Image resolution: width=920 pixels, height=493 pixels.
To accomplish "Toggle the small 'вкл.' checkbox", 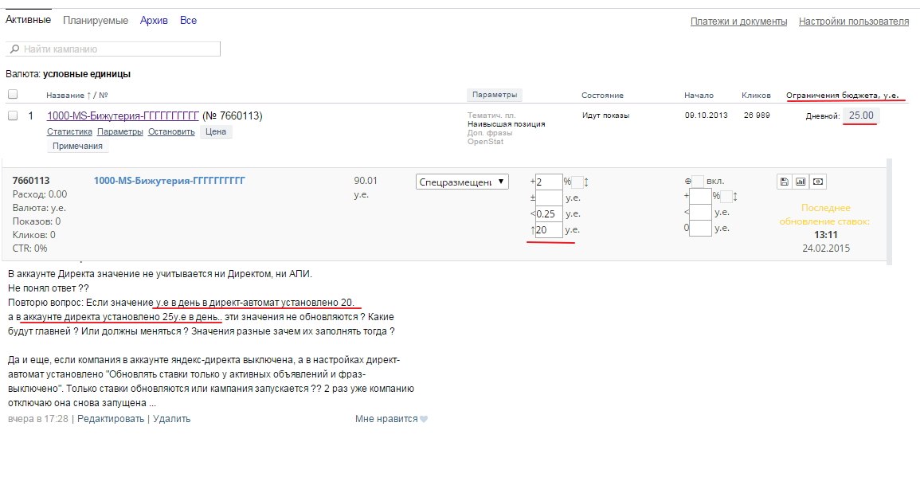I will (698, 182).
